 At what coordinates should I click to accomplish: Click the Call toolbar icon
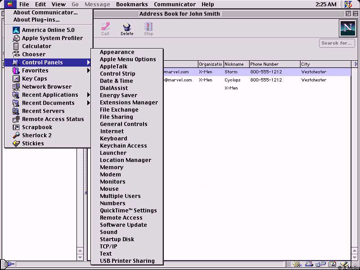coord(105,28)
